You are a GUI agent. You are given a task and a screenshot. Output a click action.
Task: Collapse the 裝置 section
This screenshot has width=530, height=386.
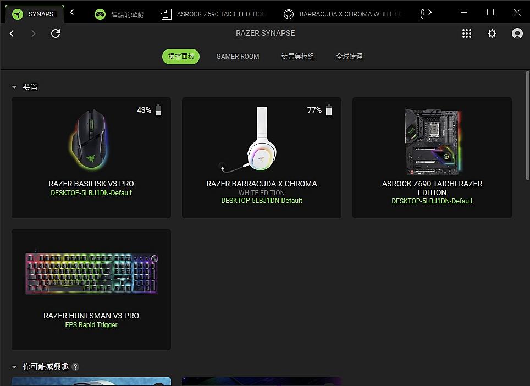(x=14, y=87)
